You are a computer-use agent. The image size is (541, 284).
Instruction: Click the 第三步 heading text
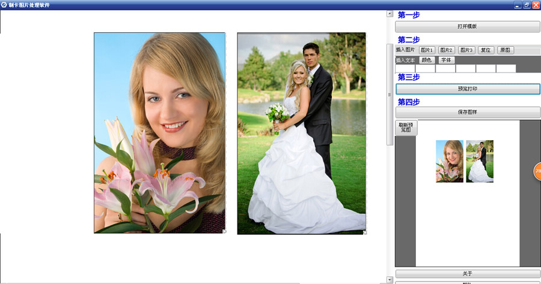409,77
